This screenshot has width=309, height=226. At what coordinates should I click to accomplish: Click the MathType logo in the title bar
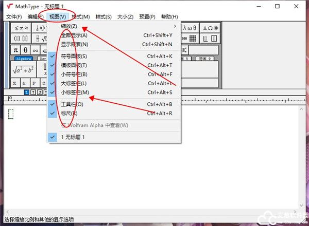click(10, 6)
